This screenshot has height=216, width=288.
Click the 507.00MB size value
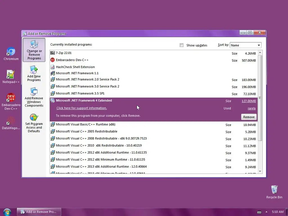(x=249, y=61)
